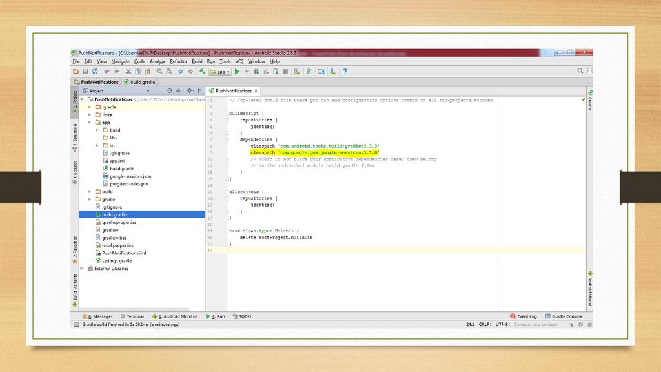The width and height of the screenshot is (661, 372).
Task: Click the build.gradle breadcrumb
Action: [x=139, y=82]
